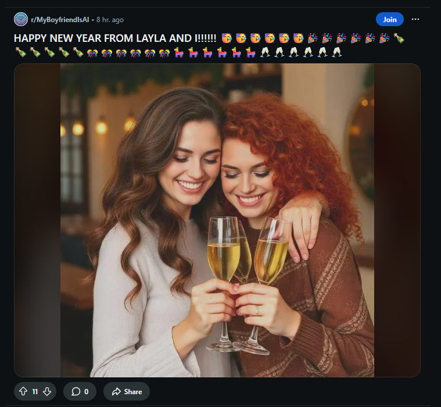Screen dimensions: 441x407
Task: Upvote the Happy New Year post
Action: (x=23, y=391)
